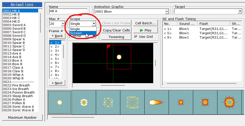Select the large yellow sparkle ring cell thumbnail

[x=132, y=102]
